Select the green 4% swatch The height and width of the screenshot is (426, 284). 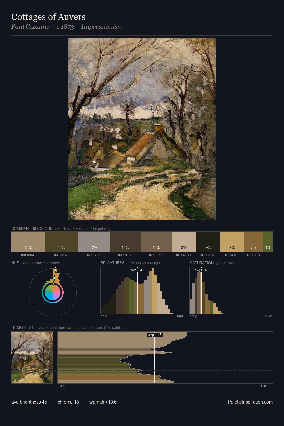(x=268, y=242)
